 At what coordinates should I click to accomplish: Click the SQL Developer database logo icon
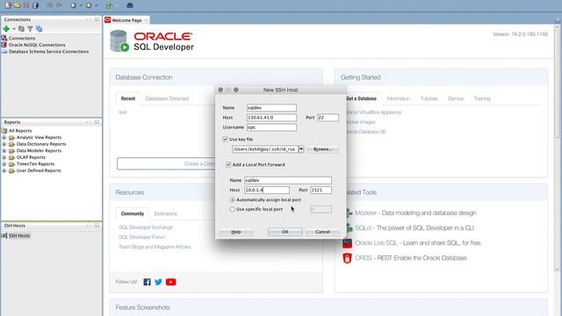[x=119, y=41]
